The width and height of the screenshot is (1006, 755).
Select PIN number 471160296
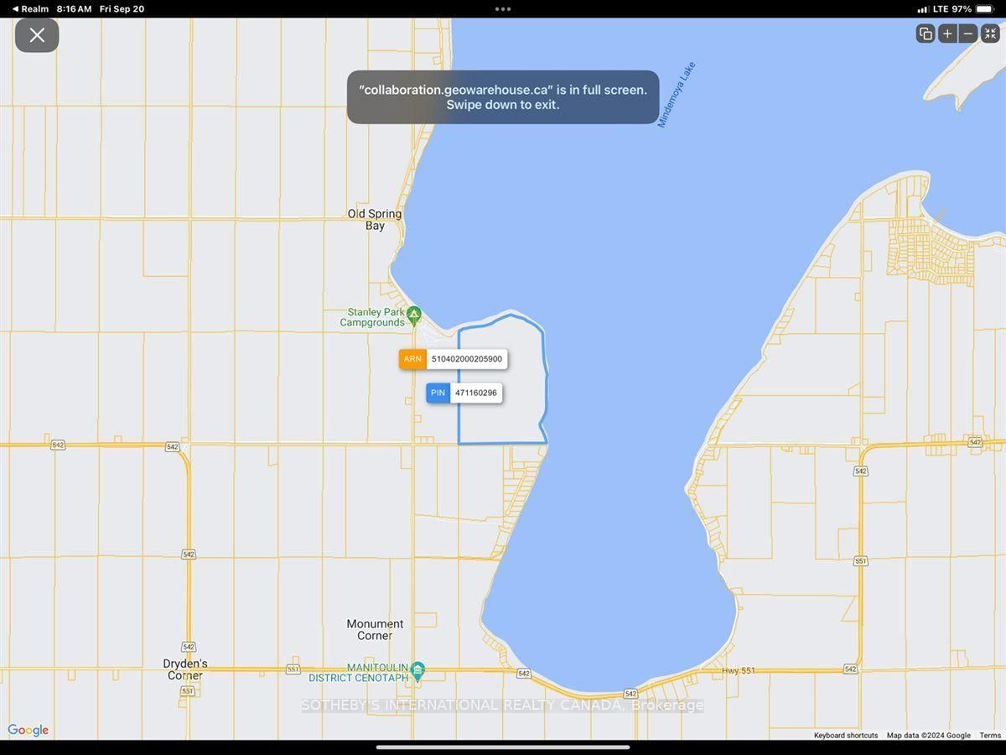coord(475,393)
